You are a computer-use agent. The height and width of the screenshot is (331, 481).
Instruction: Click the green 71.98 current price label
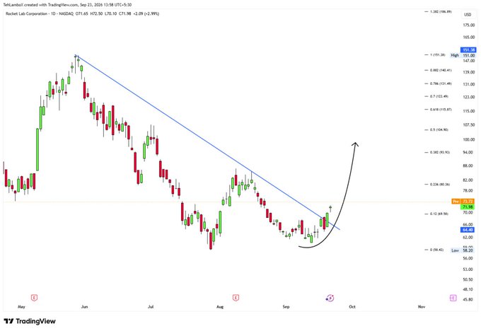point(468,207)
